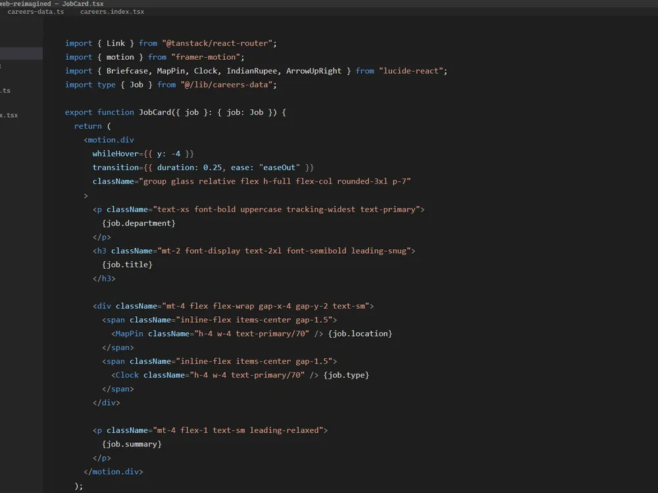The height and width of the screenshot is (493, 658).
Task: Switch to the careers-data.ts tab
Action: (x=36, y=12)
